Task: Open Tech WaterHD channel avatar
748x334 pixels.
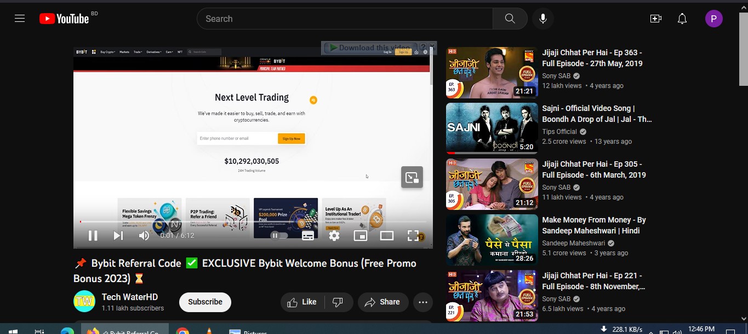Action: (x=84, y=302)
